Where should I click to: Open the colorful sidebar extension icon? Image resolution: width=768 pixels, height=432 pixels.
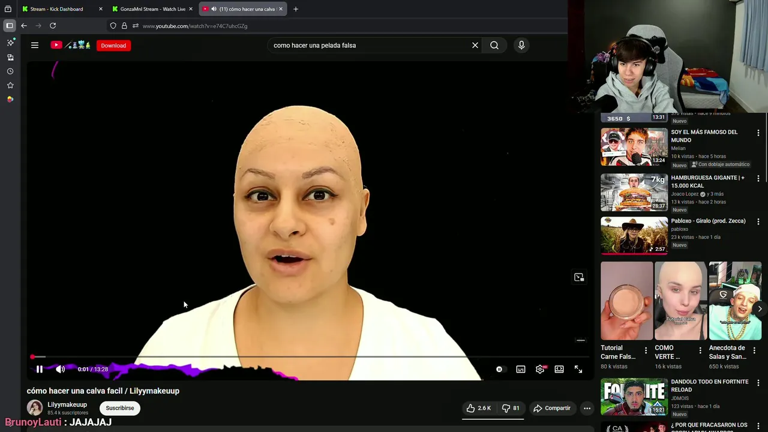point(10,100)
